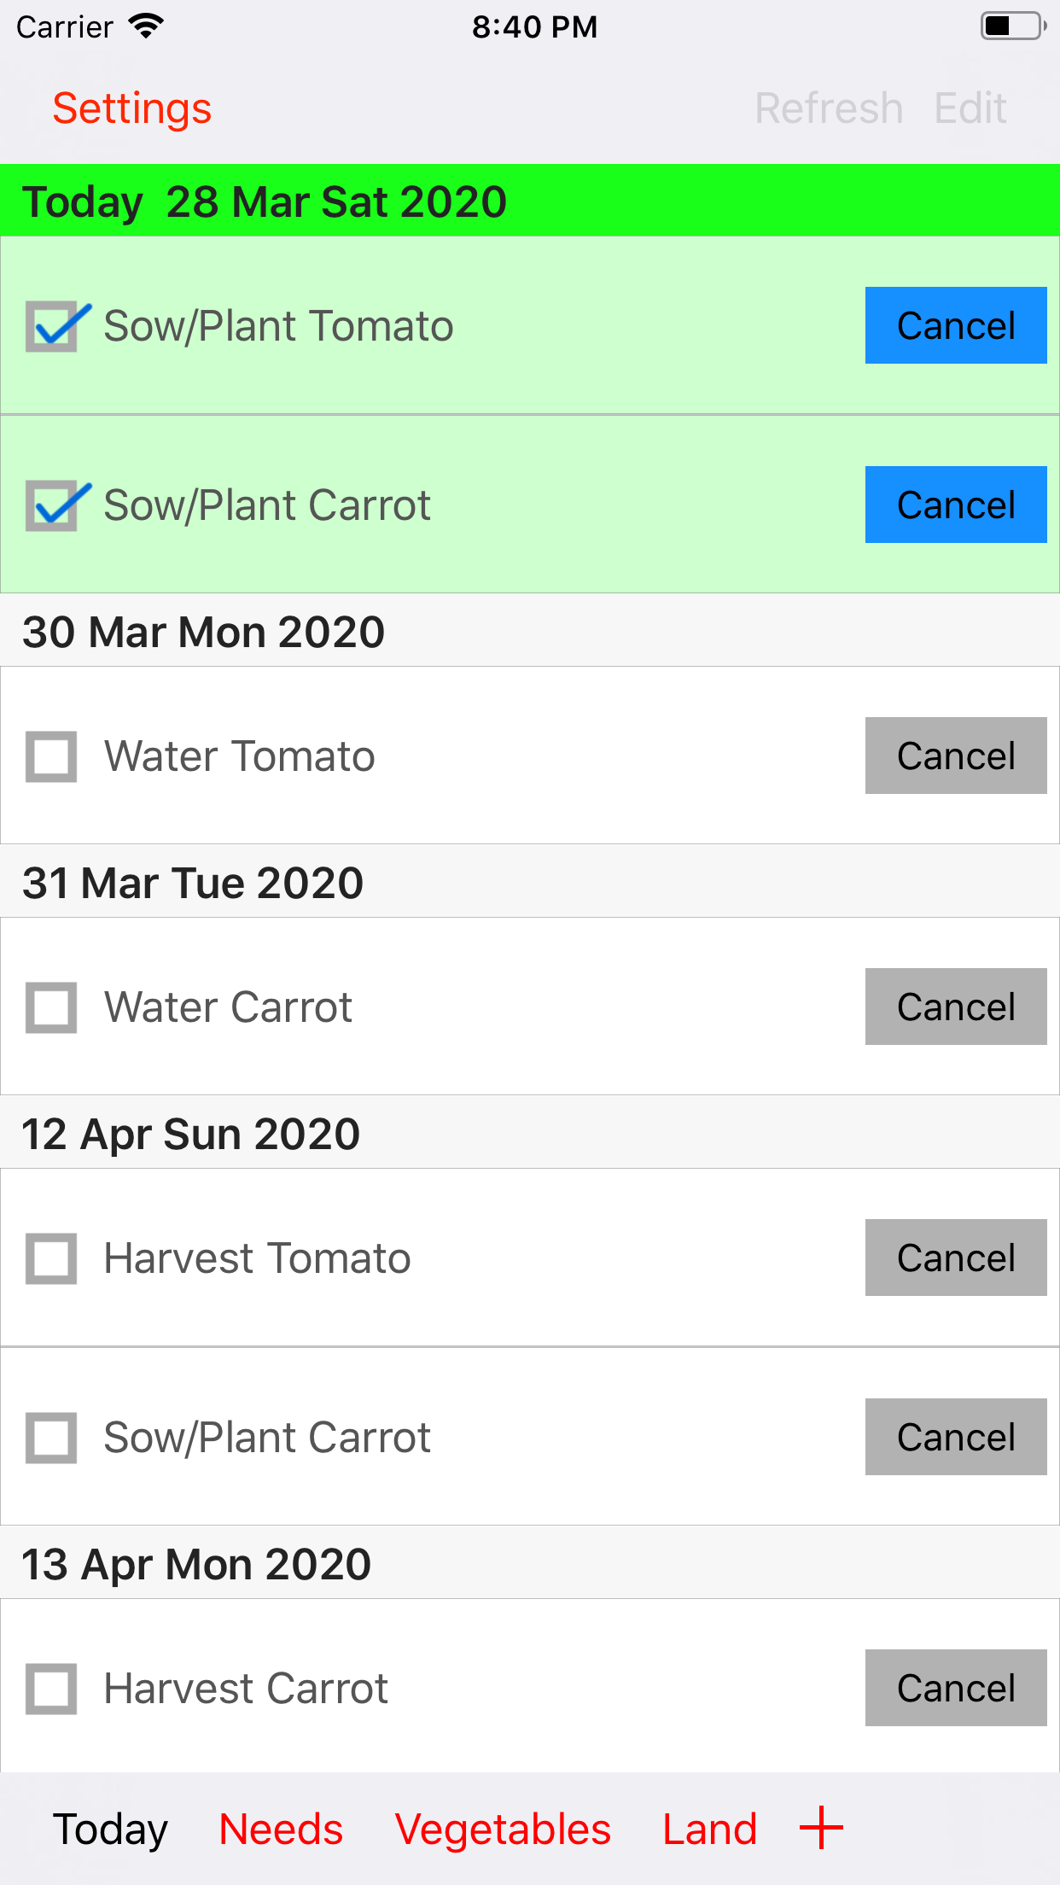Switch to the Needs tab
Image resolution: width=1060 pixels, height=1885 pixels.
[281, 1830]
